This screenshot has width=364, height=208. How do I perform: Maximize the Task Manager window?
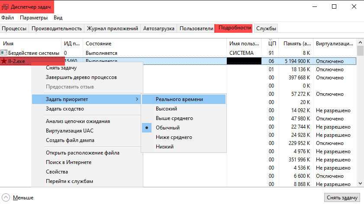(x=334, y=6)
